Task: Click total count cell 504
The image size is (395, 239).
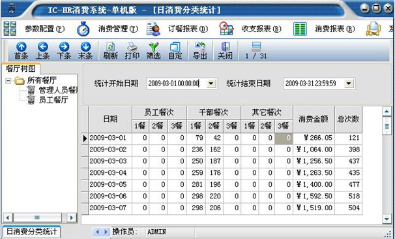Action: (x=349, y=208)
